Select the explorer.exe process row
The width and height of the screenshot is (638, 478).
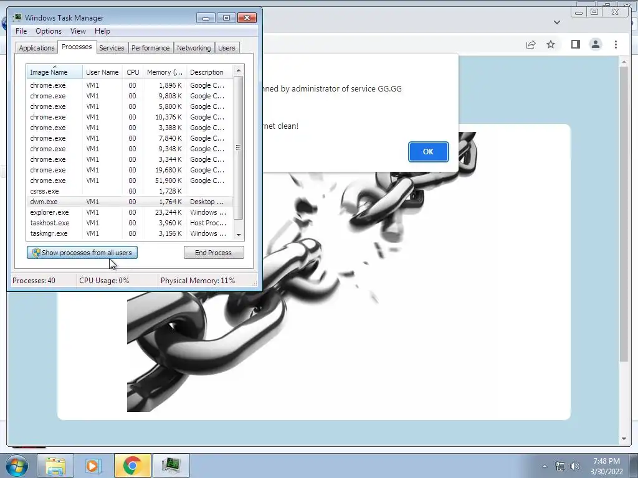pos(130,212)
